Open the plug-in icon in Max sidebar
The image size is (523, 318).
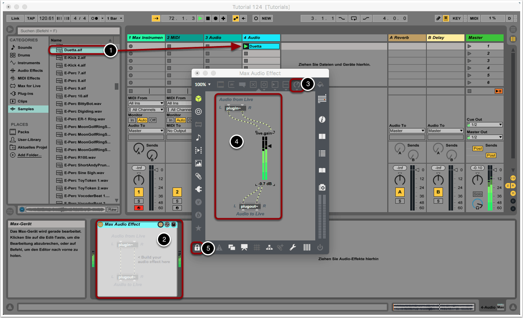[198, 189]
